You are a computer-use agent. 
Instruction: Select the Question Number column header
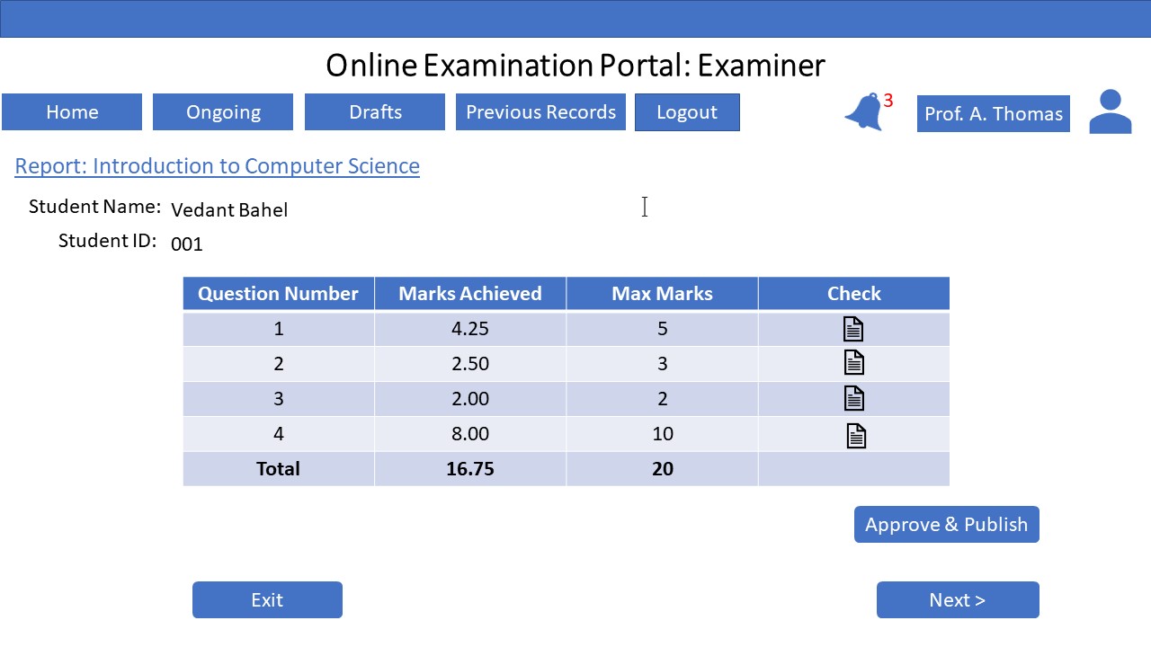(279, 294)
